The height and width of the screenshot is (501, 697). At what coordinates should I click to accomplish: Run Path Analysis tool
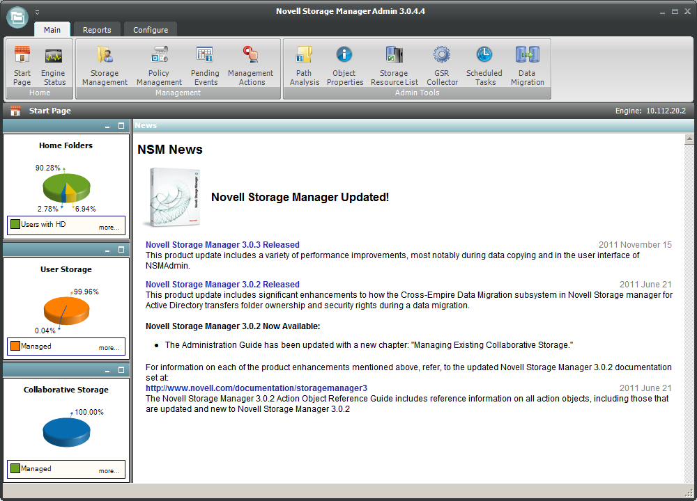tap(304, 65)
